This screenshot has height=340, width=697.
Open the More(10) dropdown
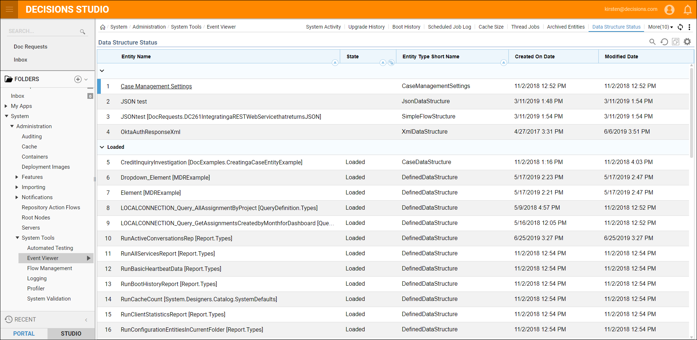660,27
